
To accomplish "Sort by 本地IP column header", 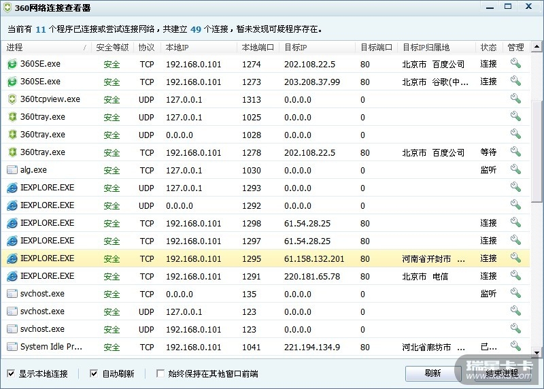I will [199, 48].
